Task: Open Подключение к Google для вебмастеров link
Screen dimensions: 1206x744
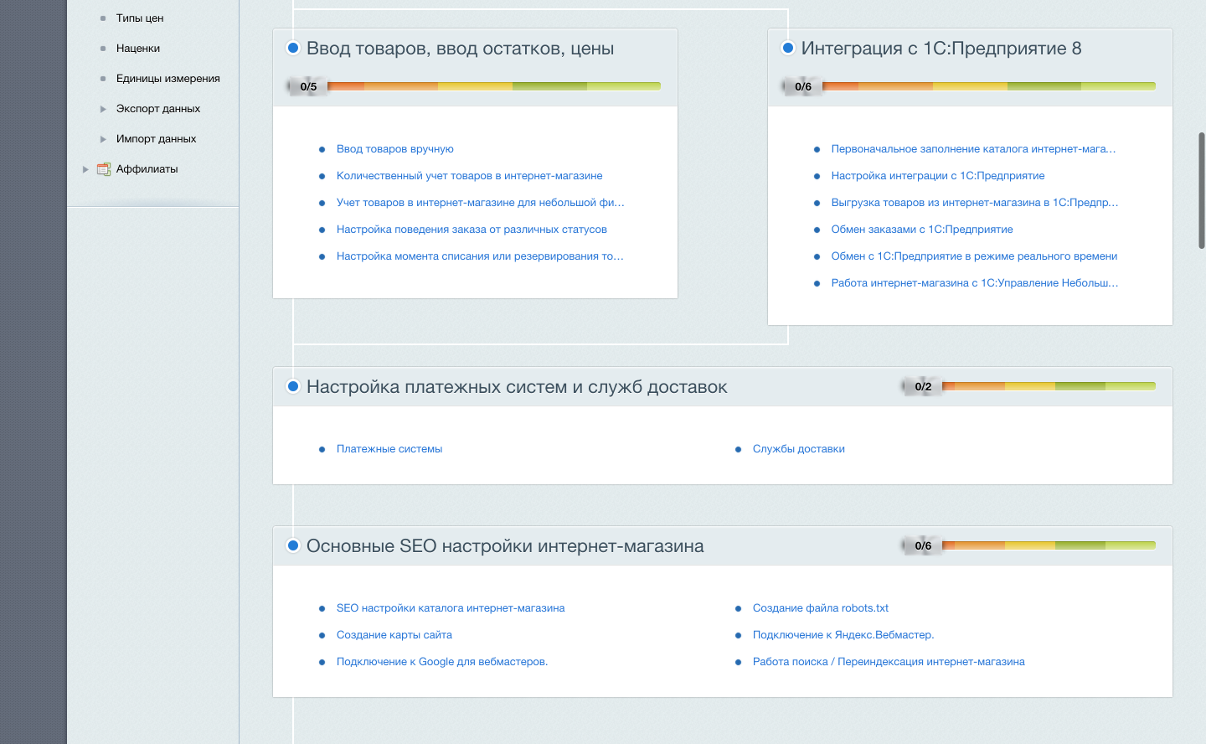Action: (442, 662)
